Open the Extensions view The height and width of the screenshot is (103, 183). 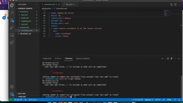click(12, 43)
